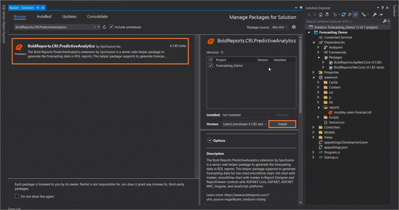Click the greyed Uninstall button
This screenshot has width=399, height=210.
click(282, 115)
